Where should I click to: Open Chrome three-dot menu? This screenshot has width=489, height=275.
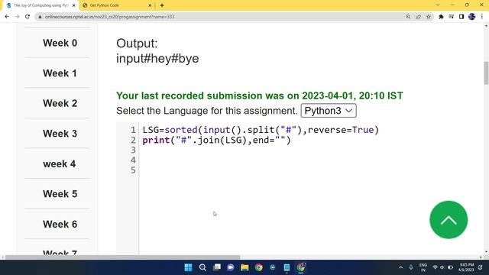(x=482, y=17)
